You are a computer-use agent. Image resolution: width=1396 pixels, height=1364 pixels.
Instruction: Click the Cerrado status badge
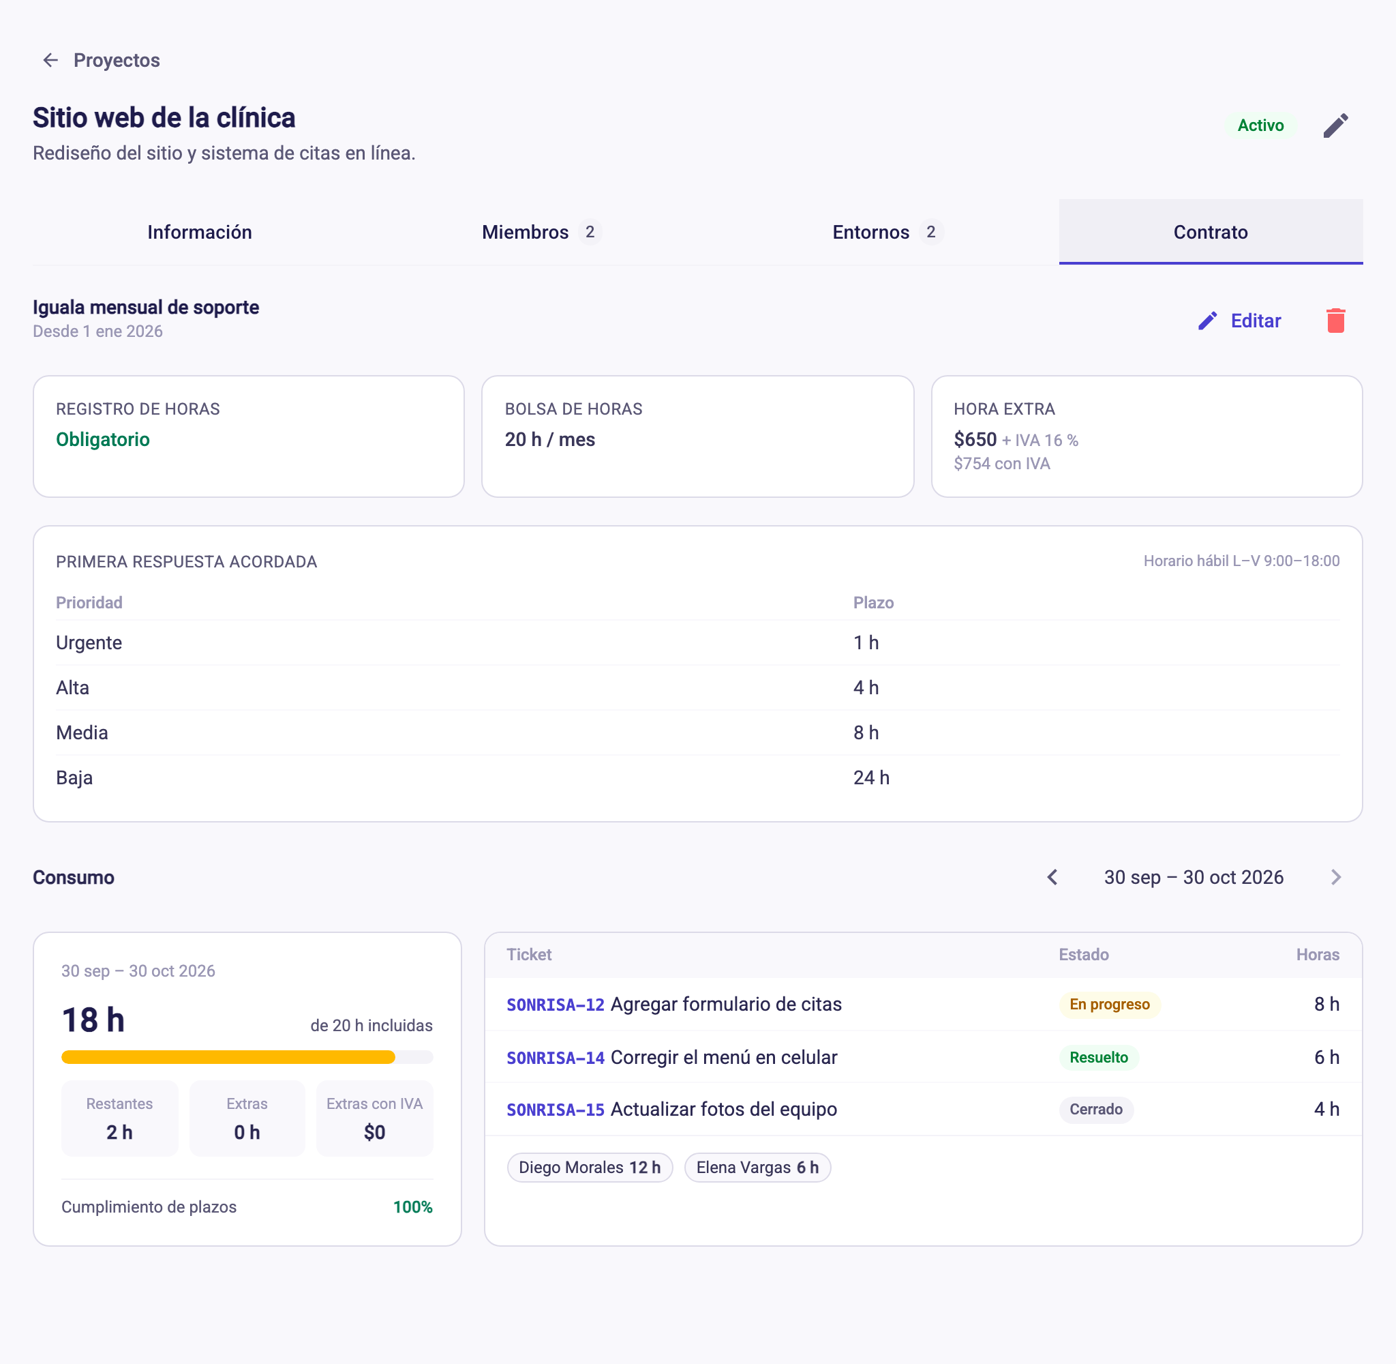click(1096, 1110)
